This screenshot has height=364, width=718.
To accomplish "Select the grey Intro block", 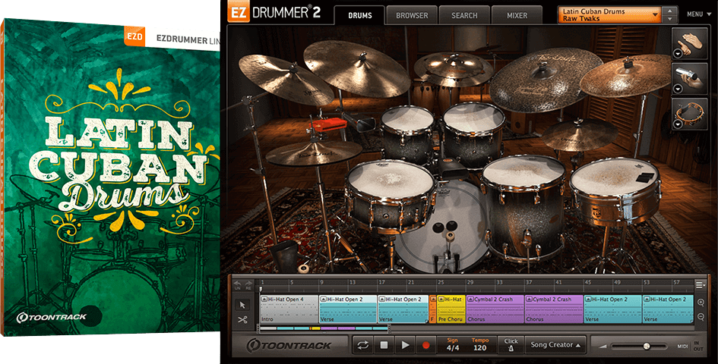I will click(289, 309).
